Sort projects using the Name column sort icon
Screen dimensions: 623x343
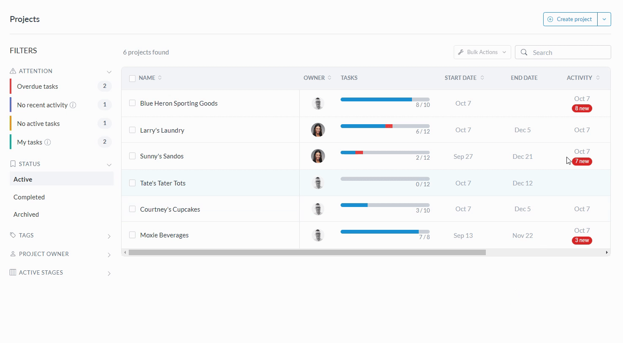tap(160, 78)
